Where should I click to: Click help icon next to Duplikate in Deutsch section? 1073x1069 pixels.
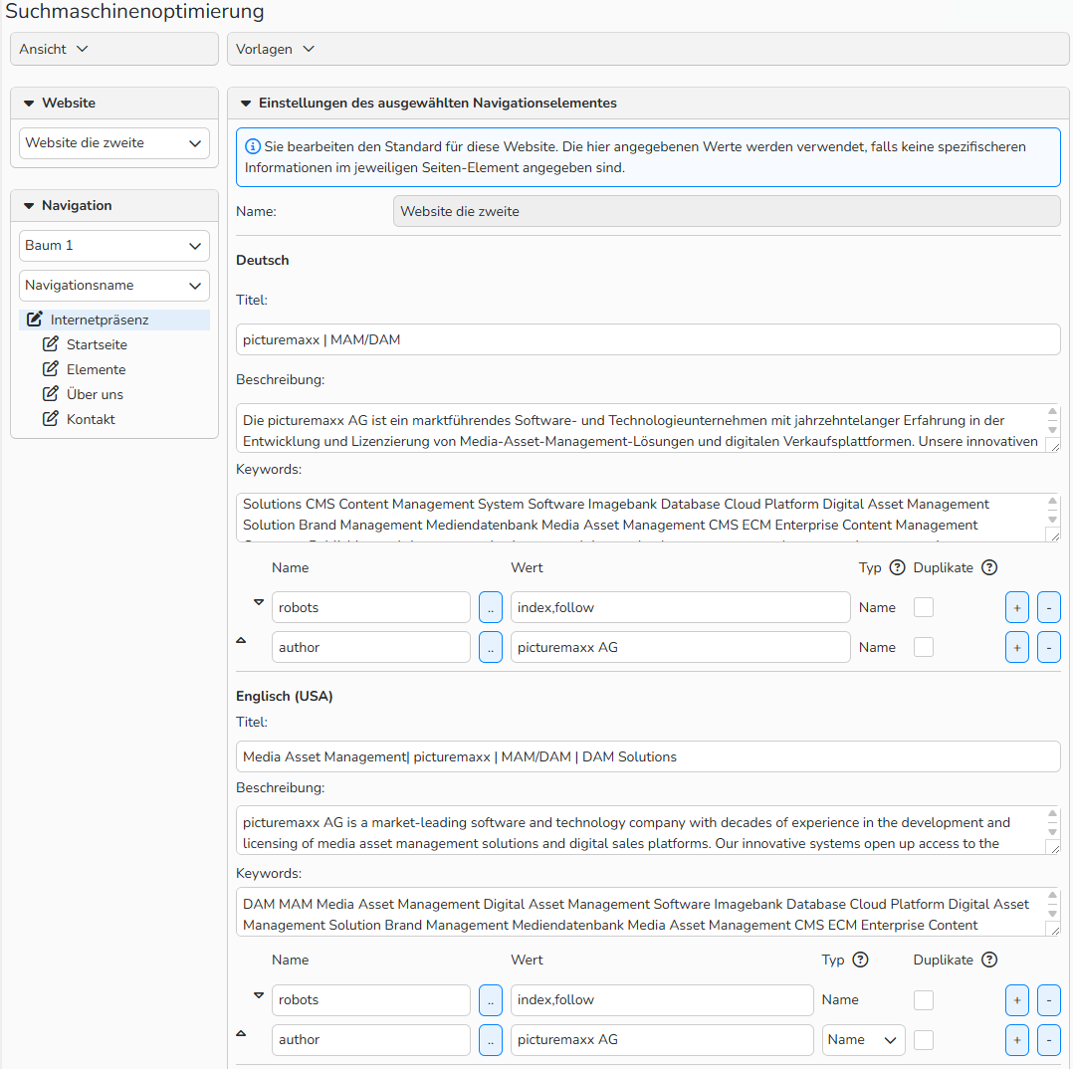[x=989, y=567]
